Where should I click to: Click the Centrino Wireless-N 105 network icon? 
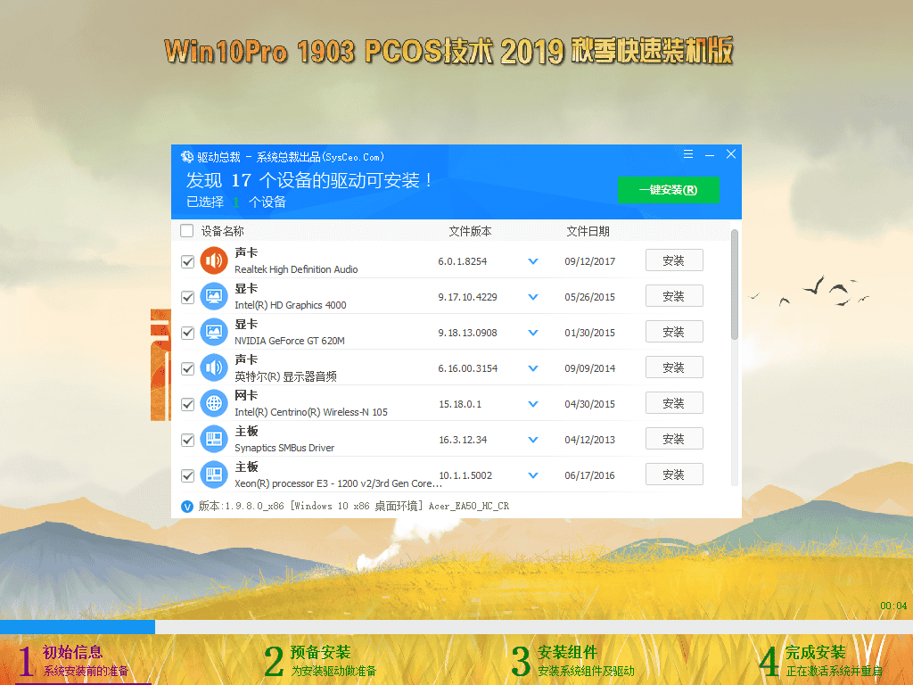pos(214,403)
